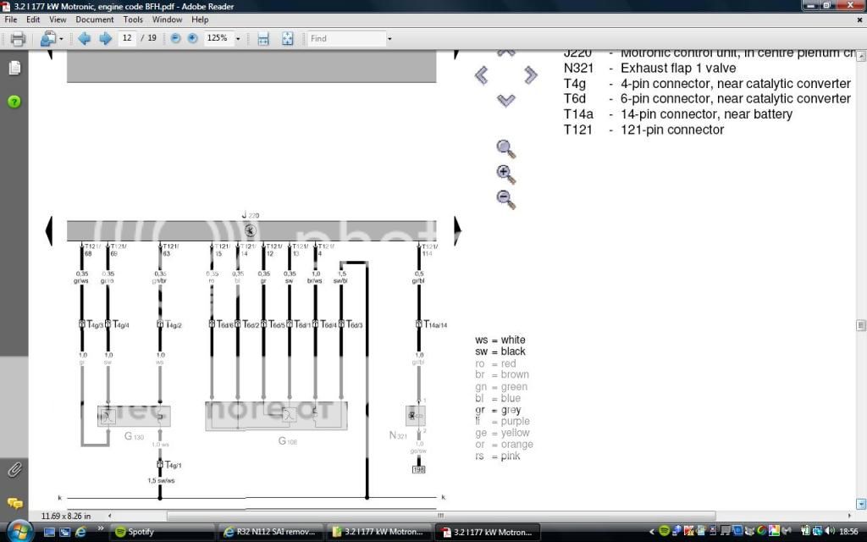This screenshot has width=867, height=542.
Task: Click the fit width scrolling icon
Action: tap(263, 39)
